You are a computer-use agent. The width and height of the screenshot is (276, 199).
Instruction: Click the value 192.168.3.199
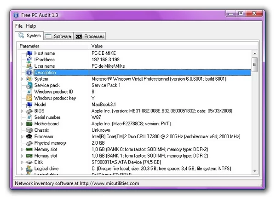point(105,60)
